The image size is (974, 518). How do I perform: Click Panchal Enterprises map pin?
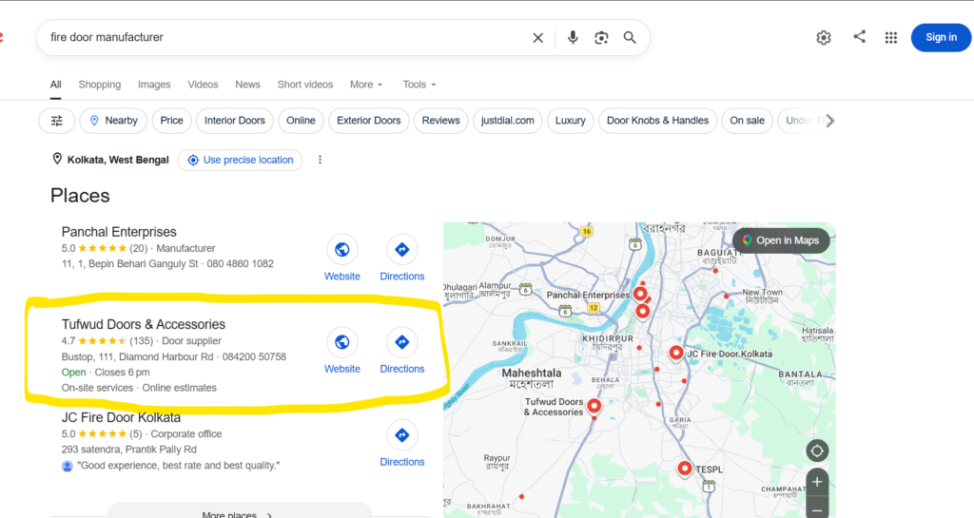point(640,294)
